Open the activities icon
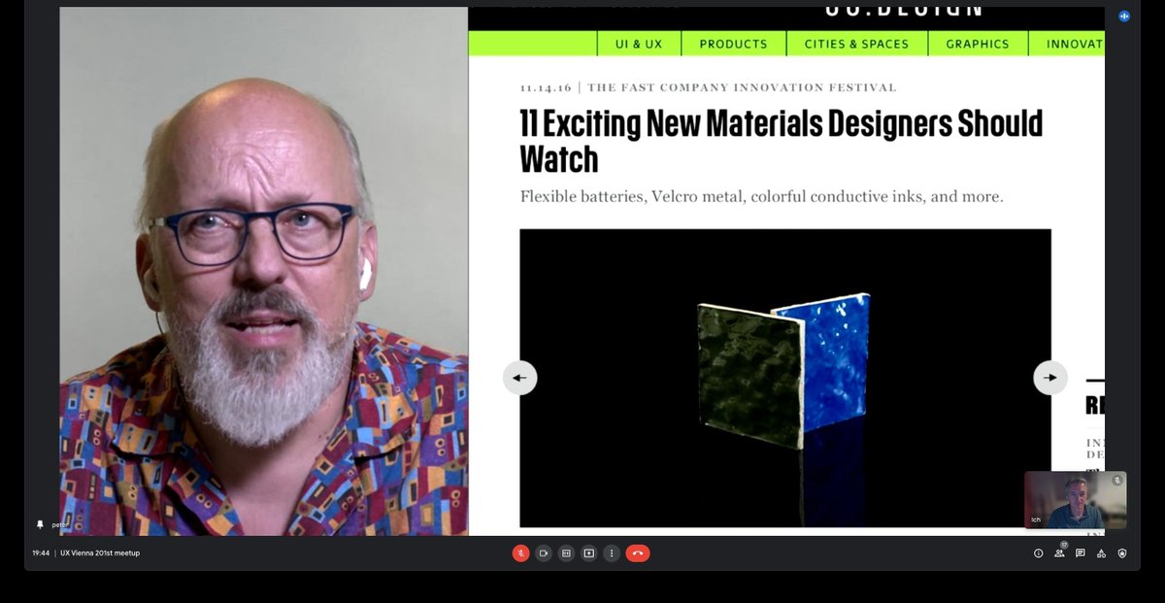 point(1101,553)
